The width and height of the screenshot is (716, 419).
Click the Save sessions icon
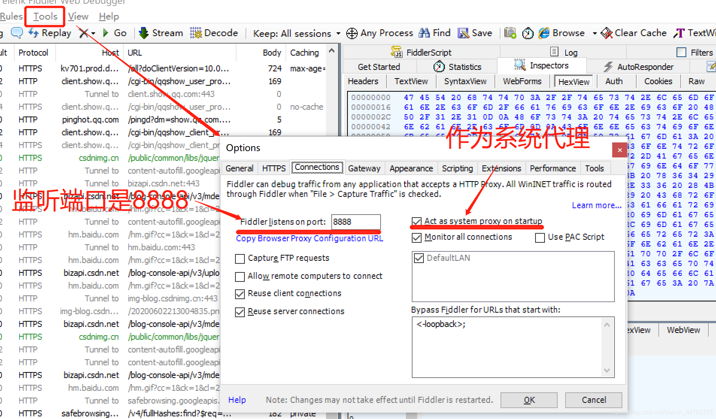click(463, 33)
